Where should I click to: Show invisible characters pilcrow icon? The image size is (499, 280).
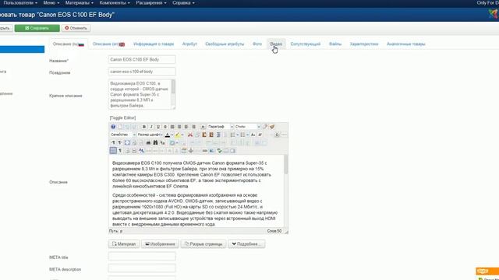click(120, 150)
